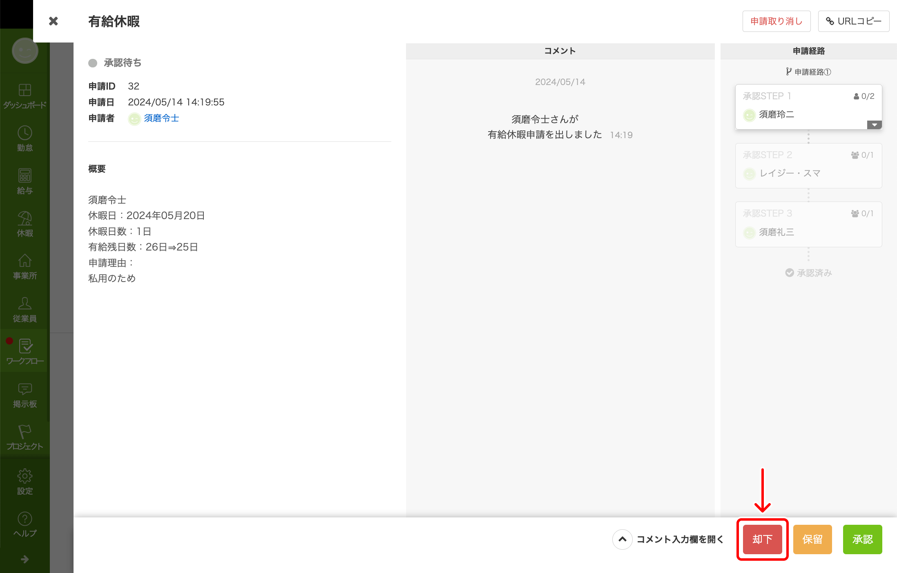Click the orange 保留 hold button
The image size is (897, 573).
(x=812, y=539)
